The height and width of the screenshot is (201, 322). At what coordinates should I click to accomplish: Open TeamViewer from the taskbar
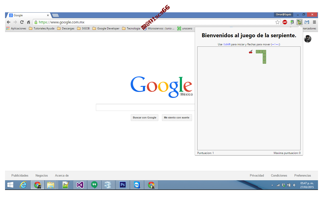pyautogui.click(x=137, y=185)
